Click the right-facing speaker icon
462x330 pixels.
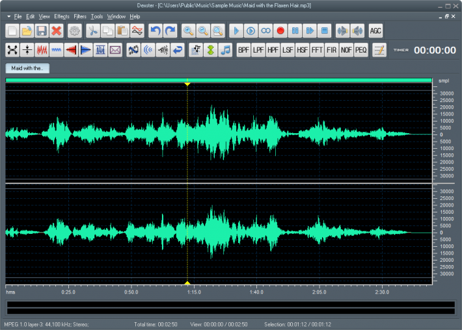click(x=358, y=31)
